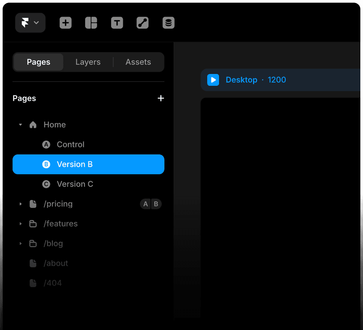
Task: Expand the /blog folder
Action: [x=20, y=243]
